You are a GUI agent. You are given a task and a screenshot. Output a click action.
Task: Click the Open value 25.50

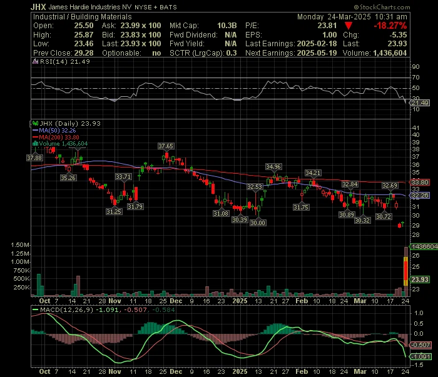[x=84, y=26]
